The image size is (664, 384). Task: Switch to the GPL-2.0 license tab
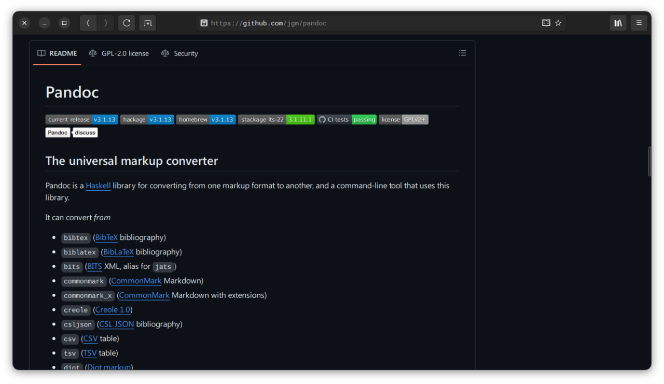tap(119, 53)
